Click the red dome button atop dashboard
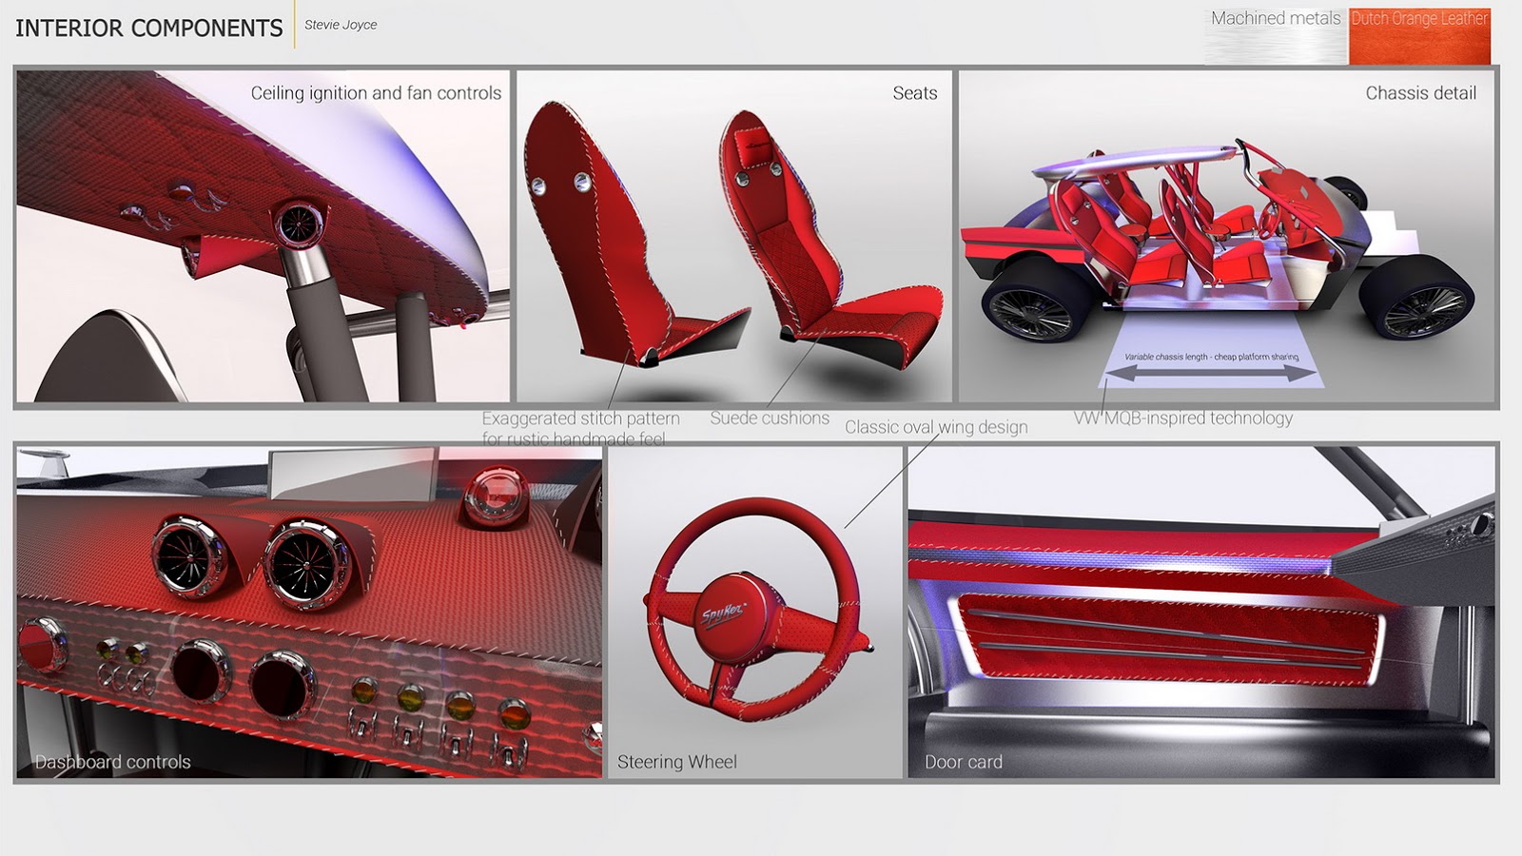The height and width of the screenshot is (856, 1522). pos(494,497)
